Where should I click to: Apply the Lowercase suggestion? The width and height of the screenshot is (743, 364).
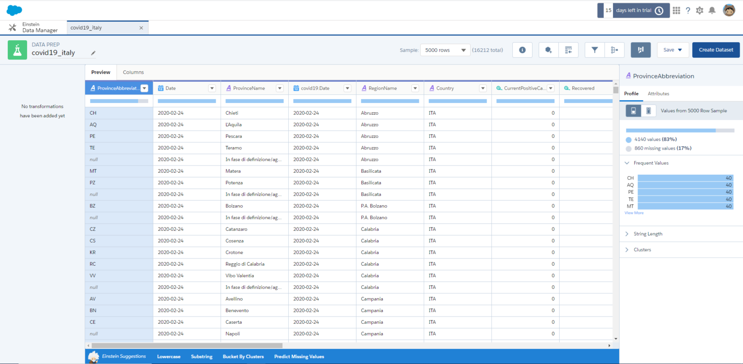click(169, 357)
